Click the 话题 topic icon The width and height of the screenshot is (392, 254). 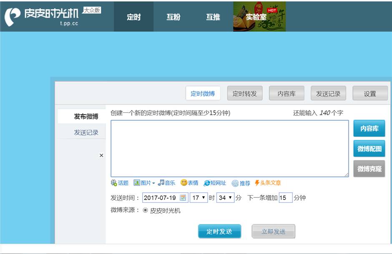coord(114,183)
